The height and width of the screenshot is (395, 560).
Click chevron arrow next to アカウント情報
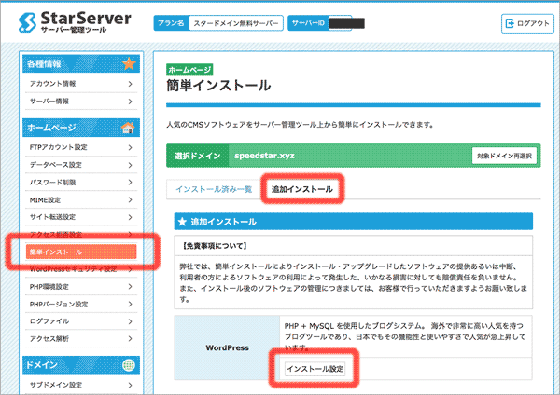point(131,84)
